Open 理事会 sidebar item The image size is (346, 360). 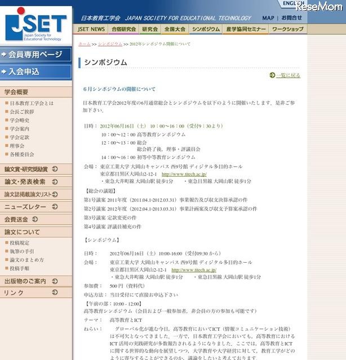point(17,146)
